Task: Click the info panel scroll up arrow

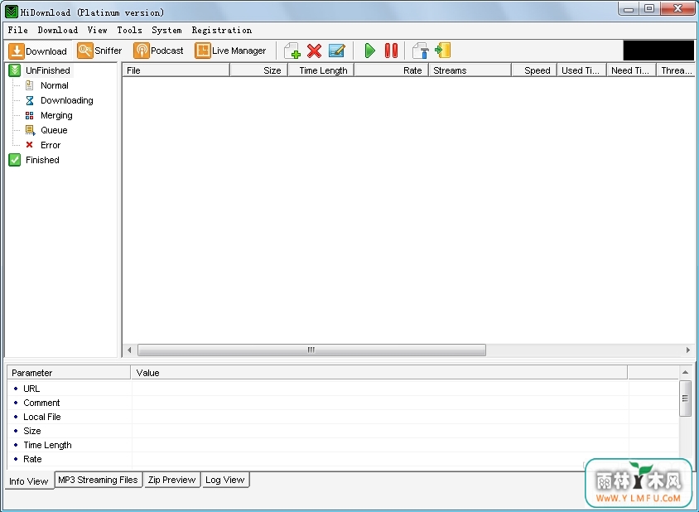Action: tap(685, 372)
